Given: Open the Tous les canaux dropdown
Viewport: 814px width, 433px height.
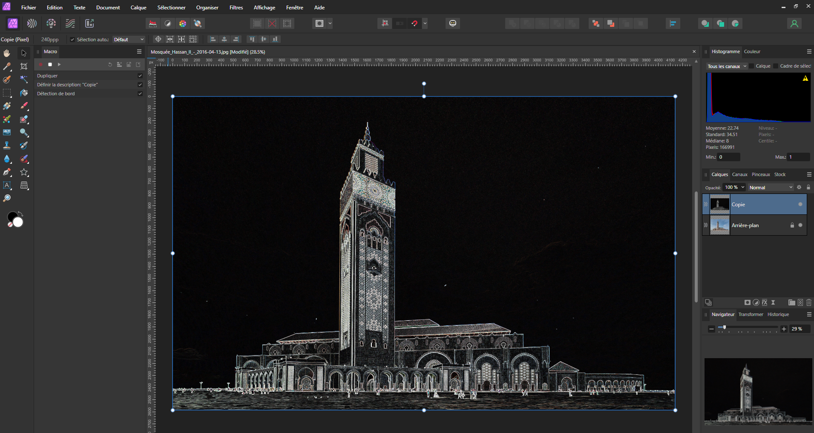Looking at the screenshot, I should click(727, 66).
